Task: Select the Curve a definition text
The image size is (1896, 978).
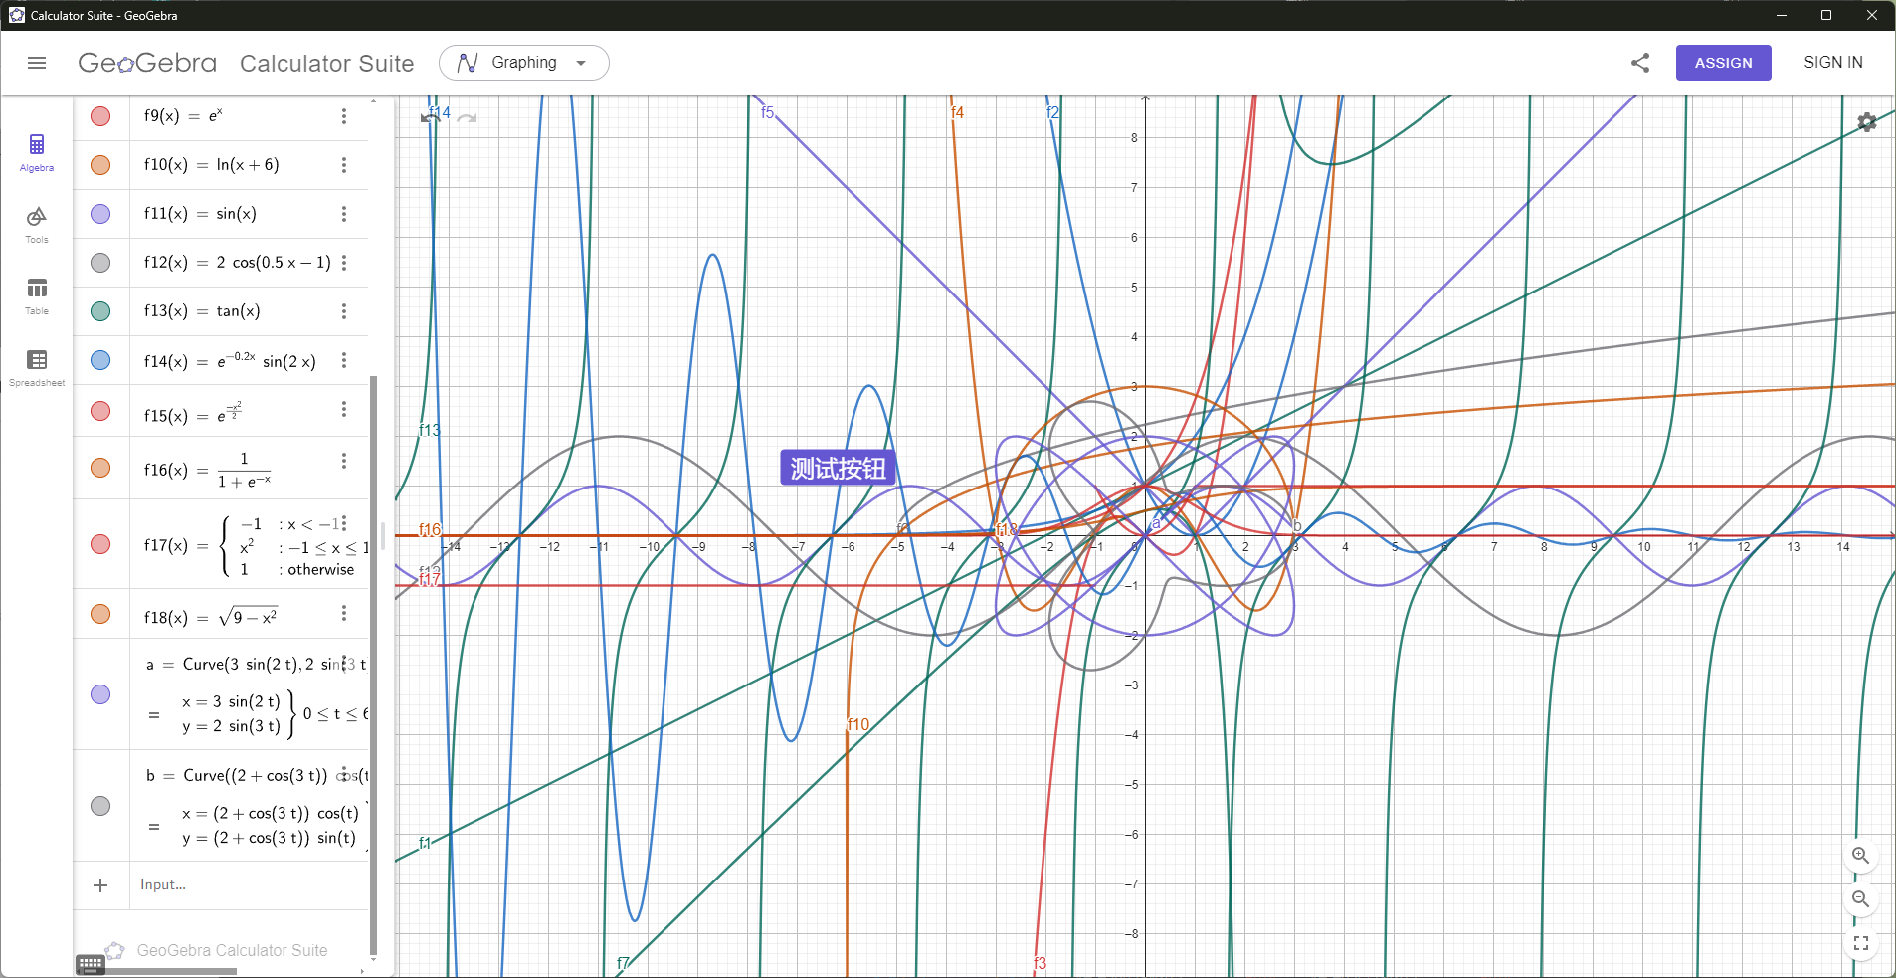Action: point(257,664)
